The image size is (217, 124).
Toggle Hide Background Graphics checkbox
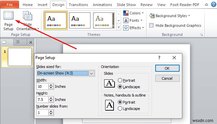[x=151, y=25]
